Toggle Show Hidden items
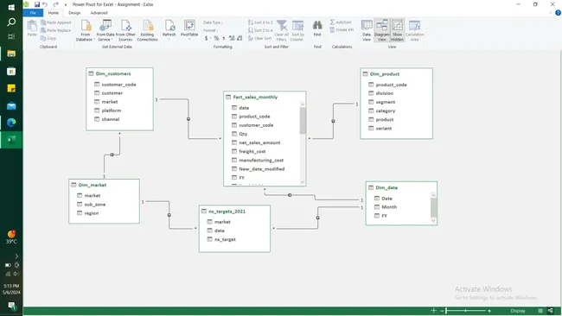 click(x=397, y=30)
